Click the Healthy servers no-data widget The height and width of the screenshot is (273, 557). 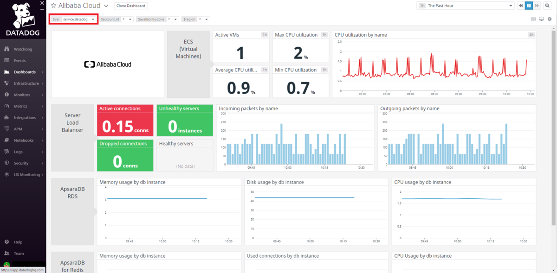[x=185, y=156]
